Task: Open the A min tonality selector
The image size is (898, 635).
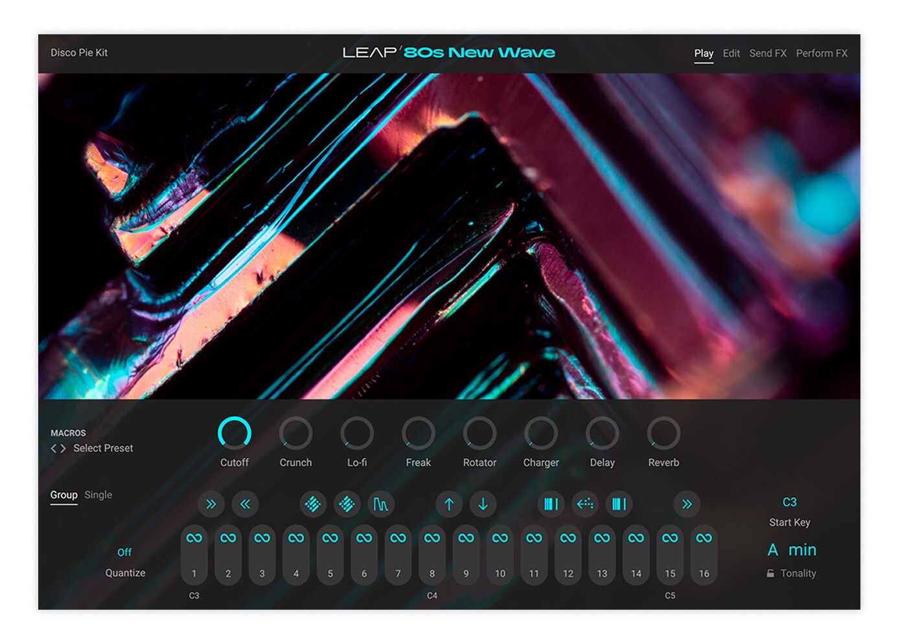Action: (792, 550)
